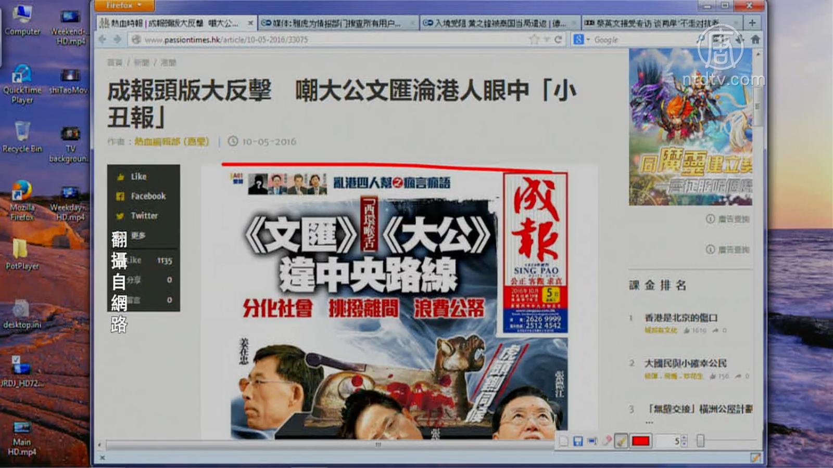This screenshot has height=468, width=833.
Task: Click the annotation toolbar slider handle
Action: coord(700,441)
